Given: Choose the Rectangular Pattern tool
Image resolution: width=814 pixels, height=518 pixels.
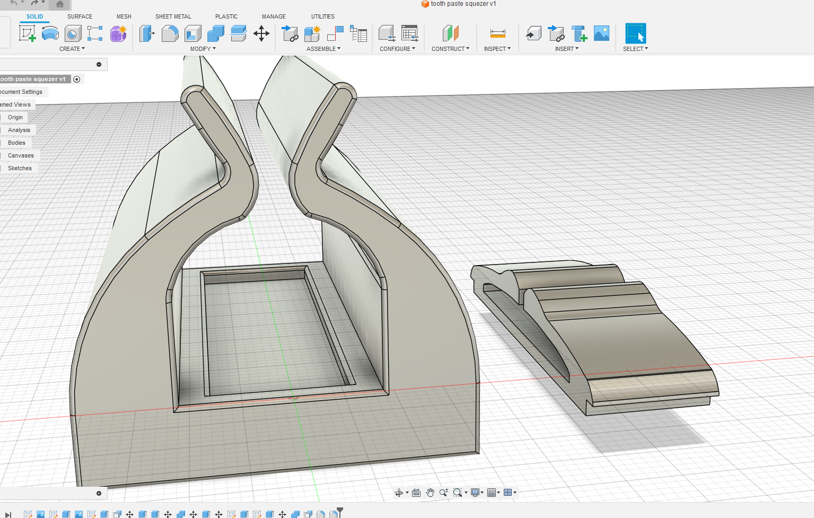Looking at the screenshot, I should point(95,34).
